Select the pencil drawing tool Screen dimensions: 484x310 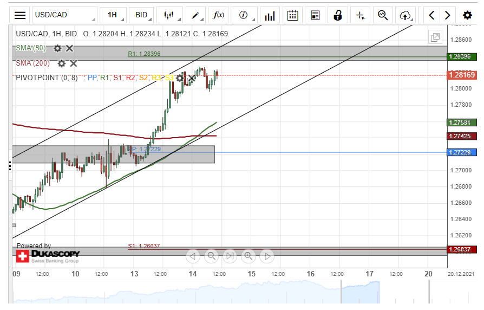pyautogui.click(x=195, y=15)
